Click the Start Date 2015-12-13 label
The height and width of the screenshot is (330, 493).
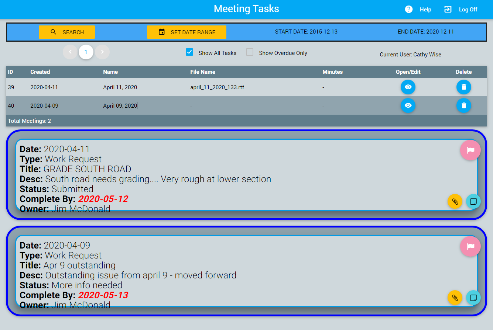point(306,32)
